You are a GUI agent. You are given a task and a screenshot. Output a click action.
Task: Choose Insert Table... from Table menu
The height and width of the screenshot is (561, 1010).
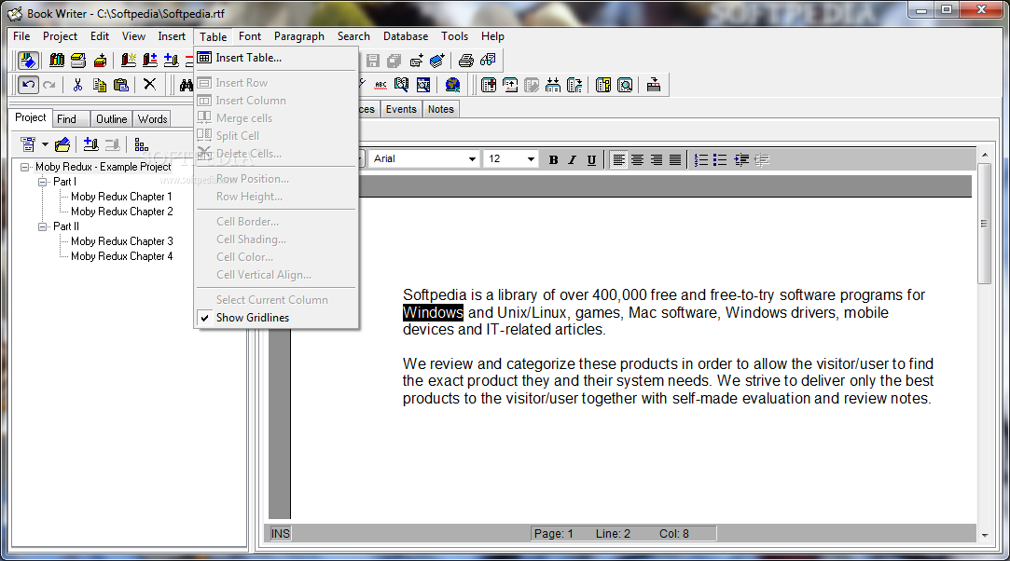pos(277,58)
